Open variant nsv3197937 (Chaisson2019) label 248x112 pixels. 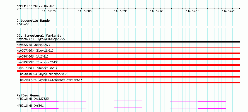pyautogui.click(x=38, y=62)
